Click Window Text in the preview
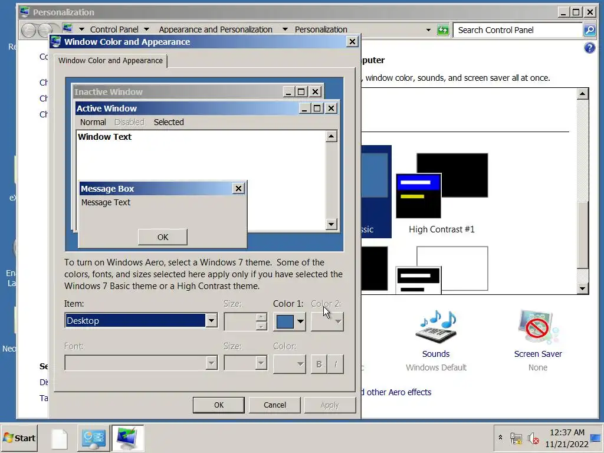The height and width of the screenshot is (453, 604). click(x=105, y=137)
